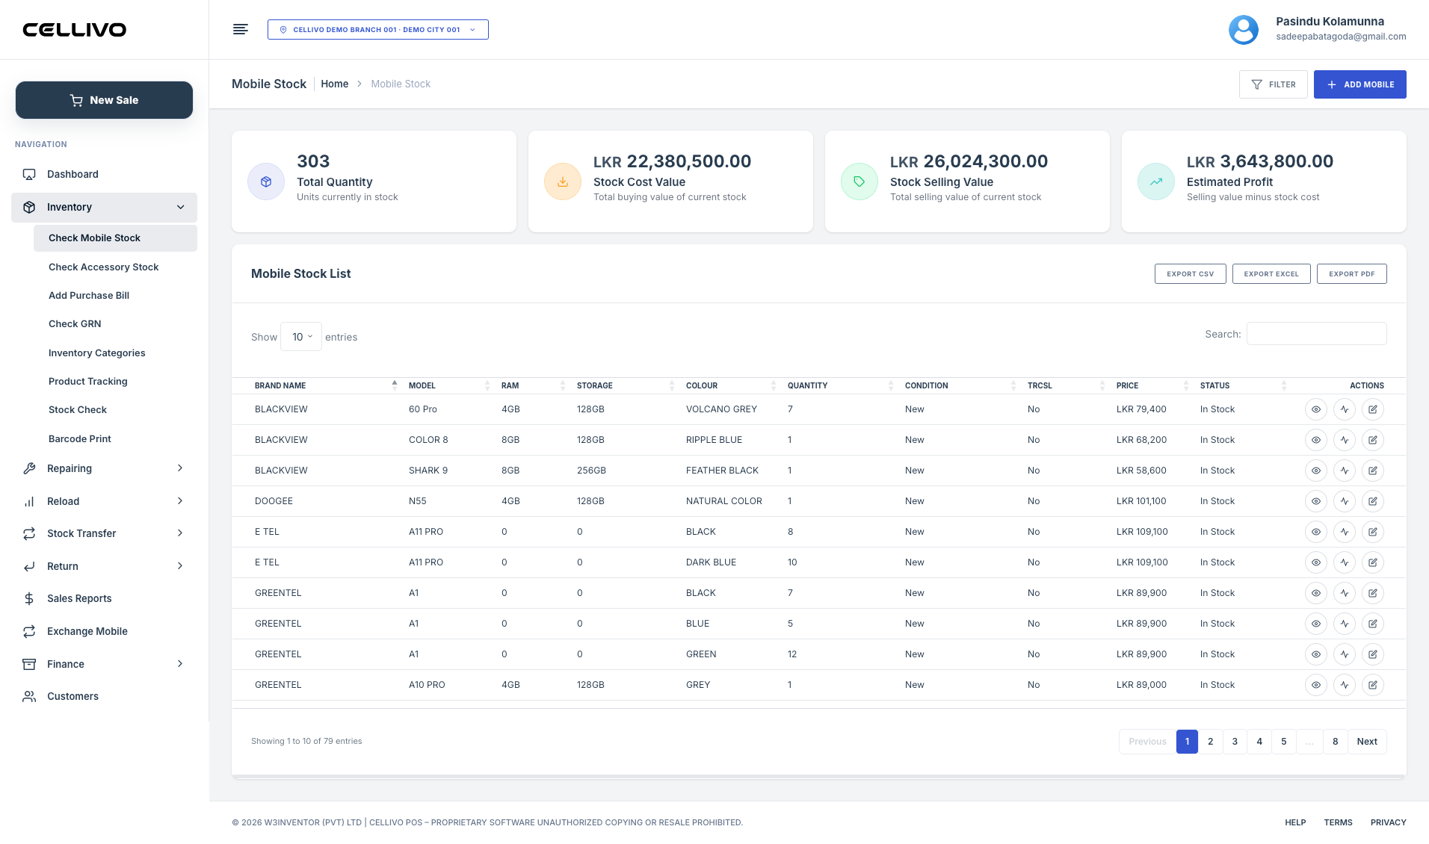Expand the Return menu section
1429x844 pixels.
pos(104,566)
